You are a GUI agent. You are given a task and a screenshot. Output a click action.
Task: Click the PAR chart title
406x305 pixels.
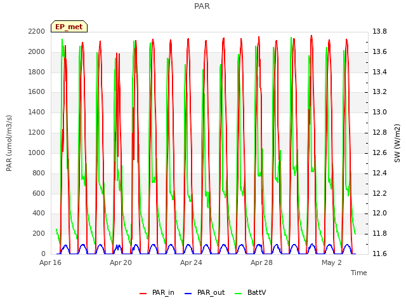coord(202,6)
